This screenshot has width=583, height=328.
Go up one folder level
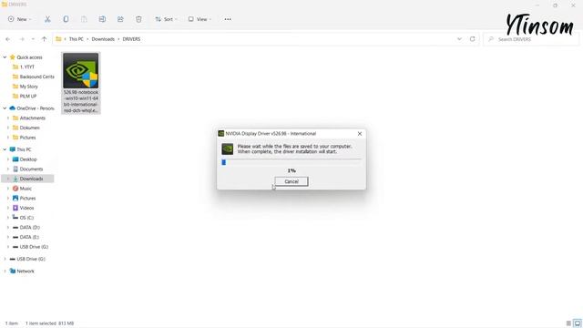pos(45,39)
